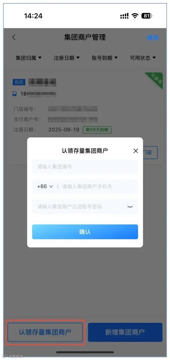
Task: Tap 认领存量集团商户 bottom button
Action: (45, 332)
